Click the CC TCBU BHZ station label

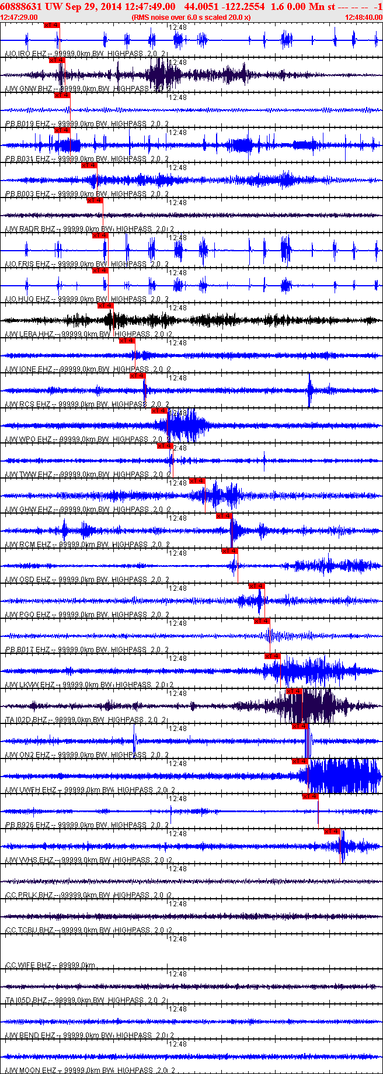(x=29, y=930)
